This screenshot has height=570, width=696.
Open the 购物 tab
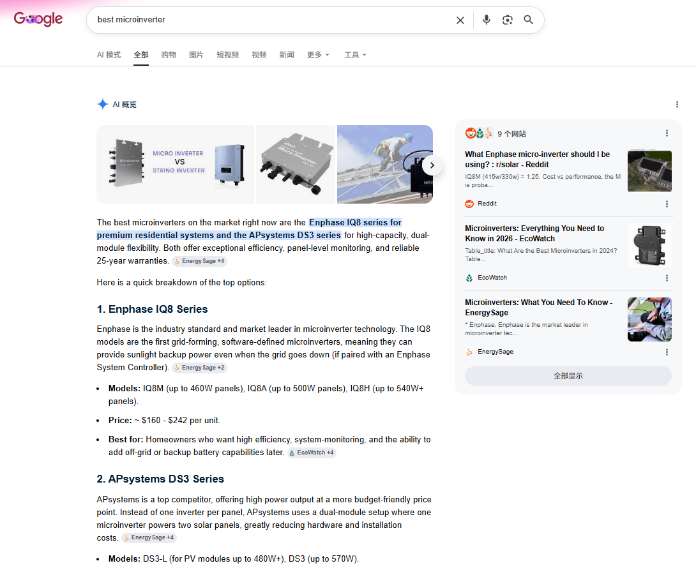coord(169,54)
